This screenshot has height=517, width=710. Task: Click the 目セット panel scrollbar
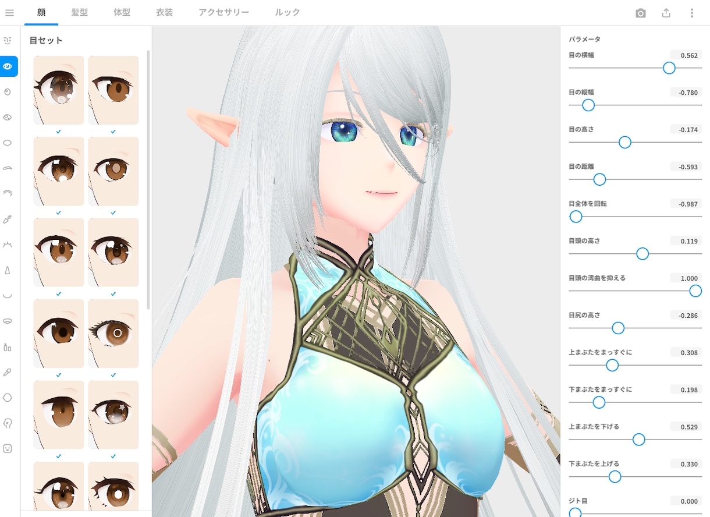(x=148, y=179)
